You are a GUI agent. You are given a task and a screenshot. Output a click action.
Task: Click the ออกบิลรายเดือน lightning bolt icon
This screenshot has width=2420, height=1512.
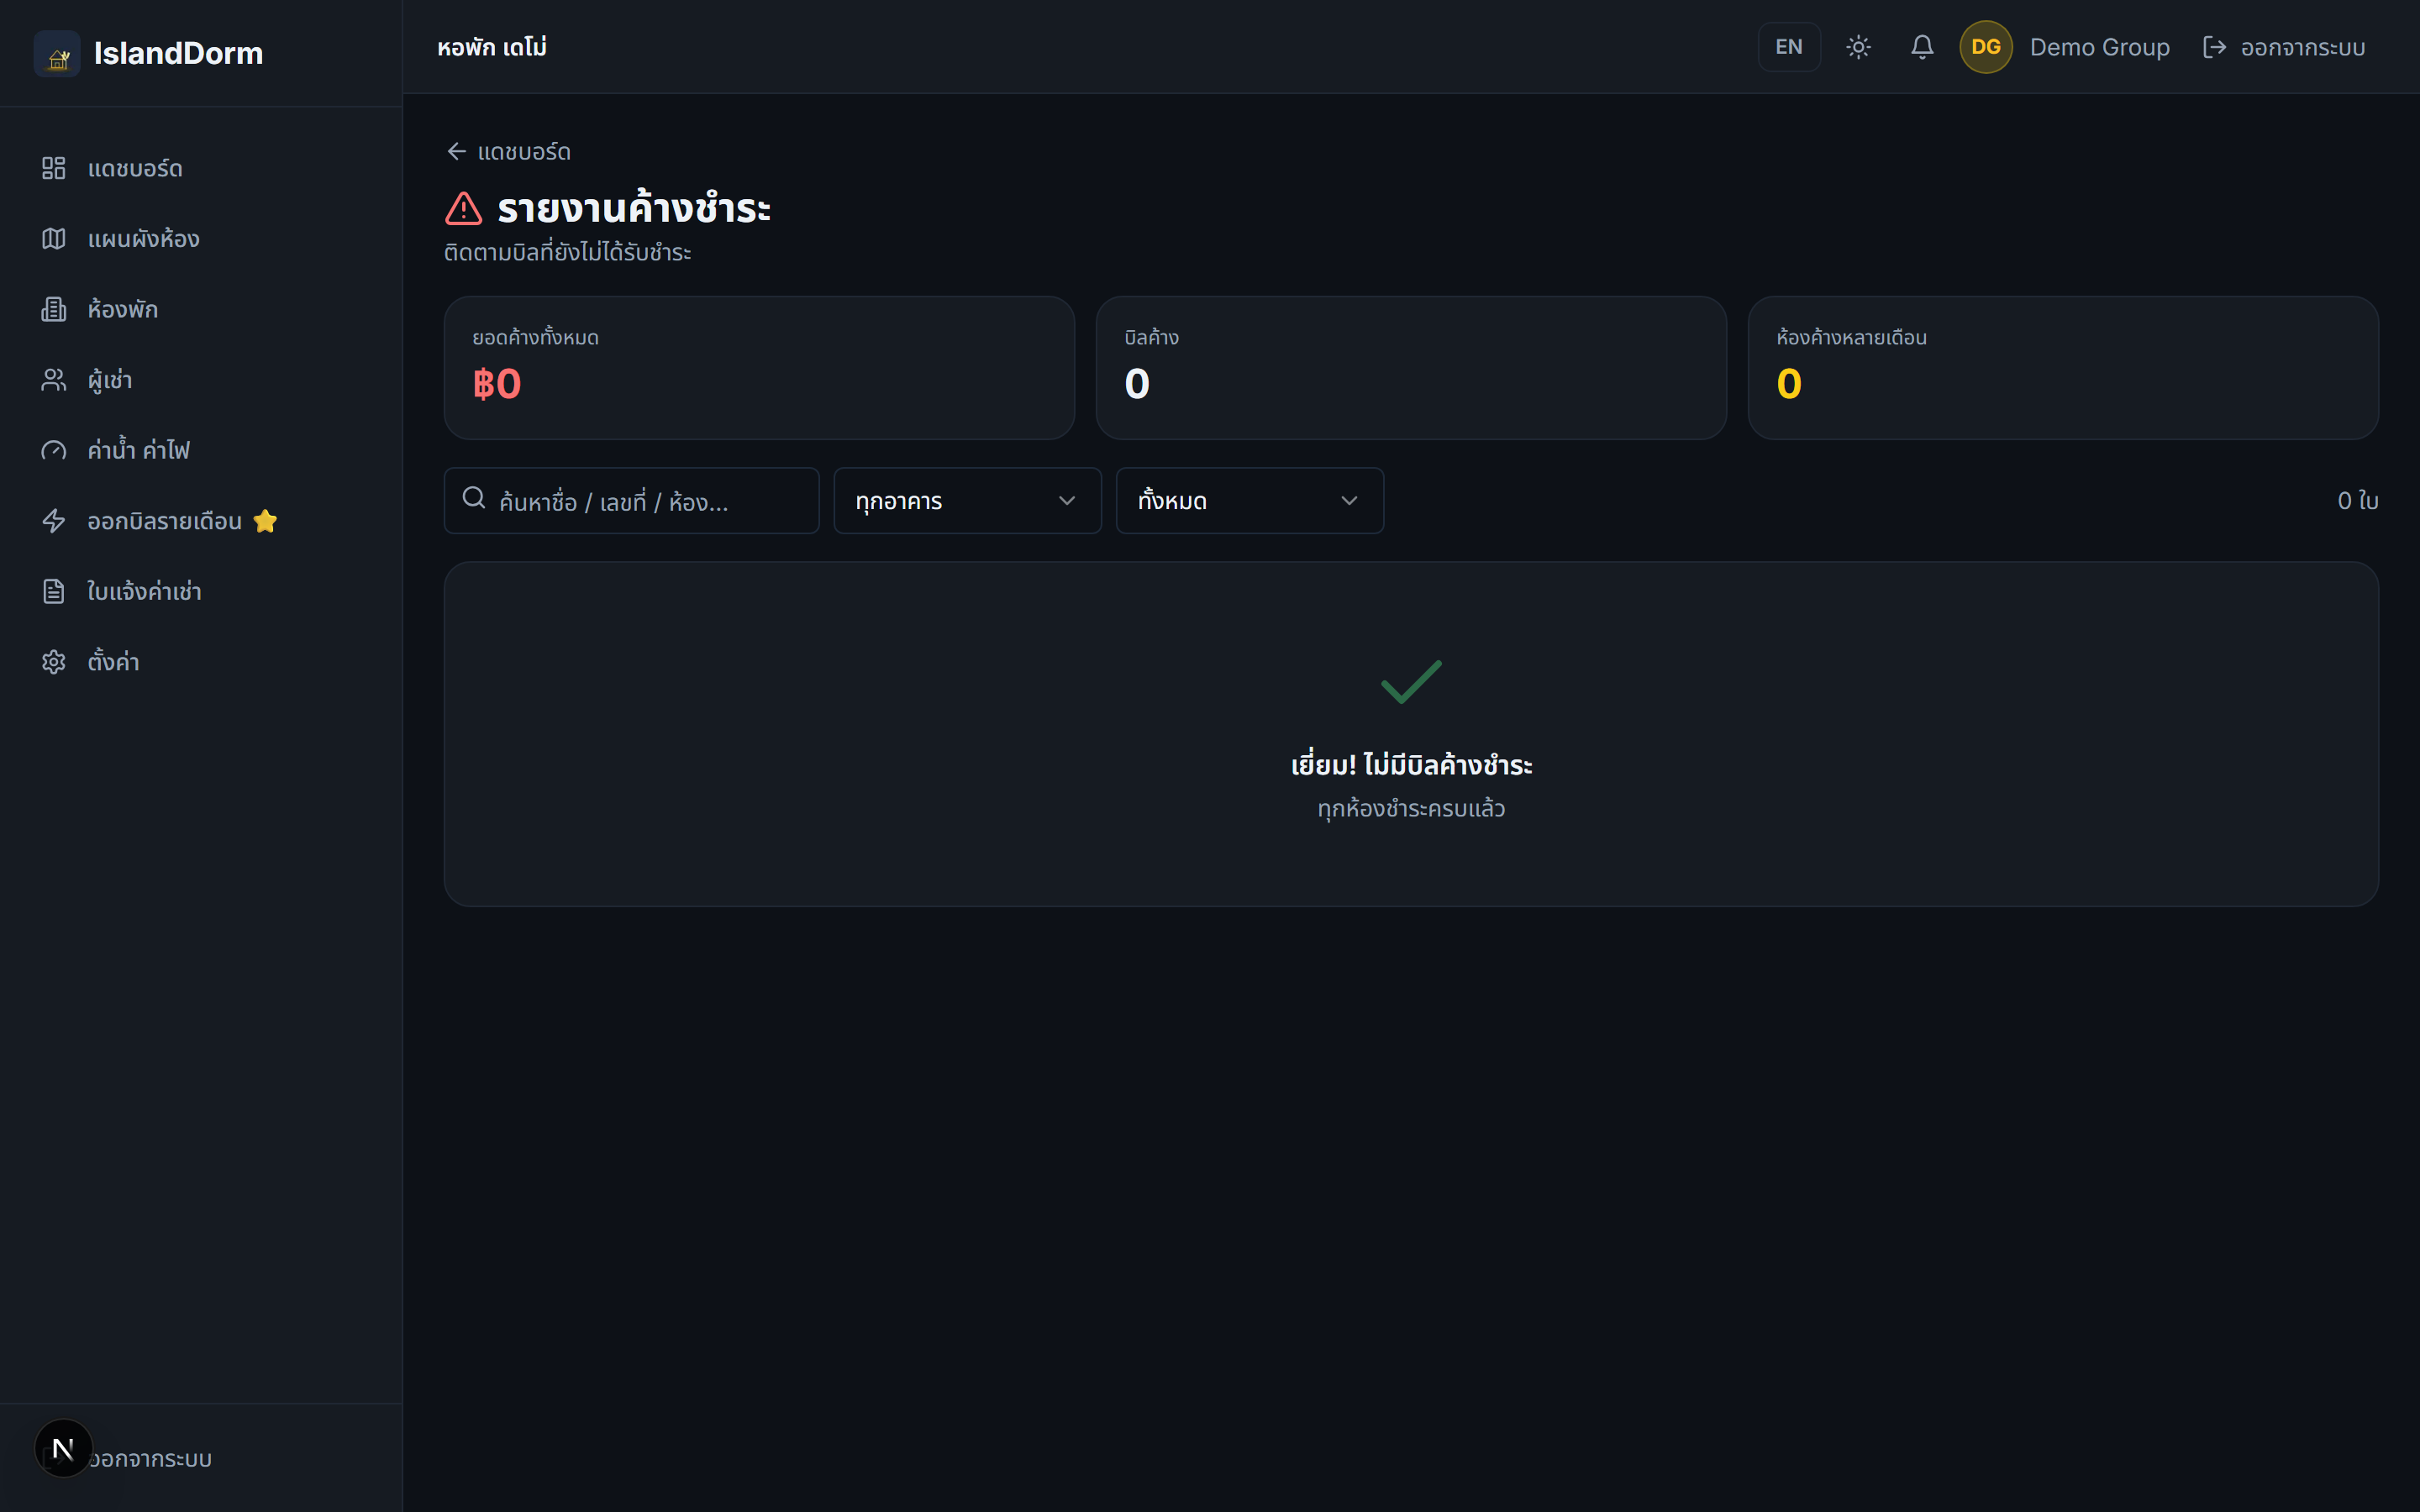(x=53, y=521)
